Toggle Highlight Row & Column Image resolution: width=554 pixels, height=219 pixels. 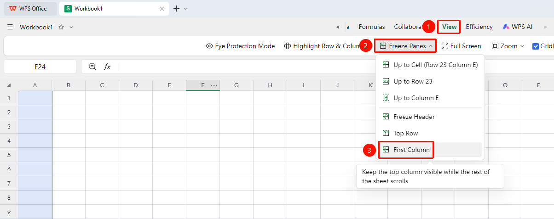click(x=322, y=46)
